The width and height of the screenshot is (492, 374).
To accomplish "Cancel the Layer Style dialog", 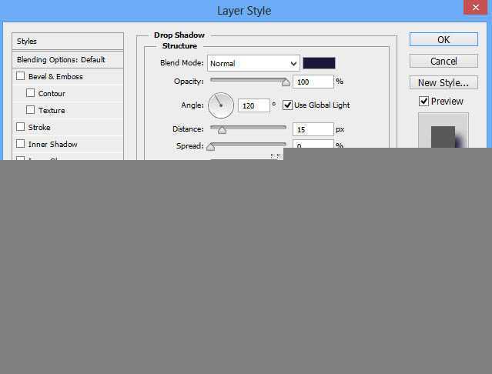I will click(x=443, y=61).
